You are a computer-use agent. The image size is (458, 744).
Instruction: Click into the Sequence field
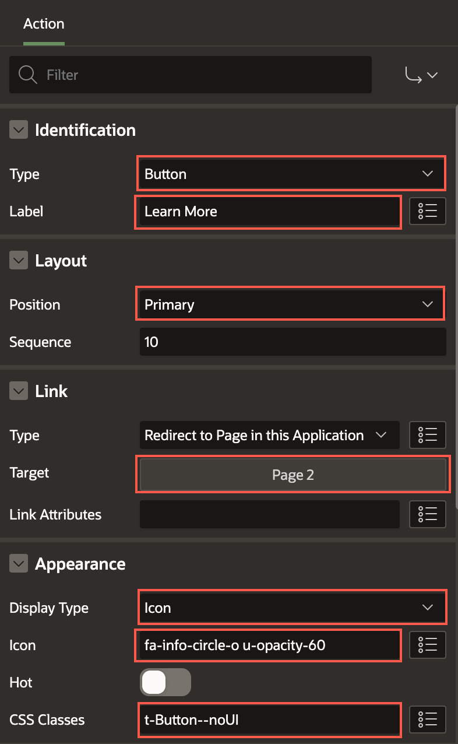tap(293, 342)
